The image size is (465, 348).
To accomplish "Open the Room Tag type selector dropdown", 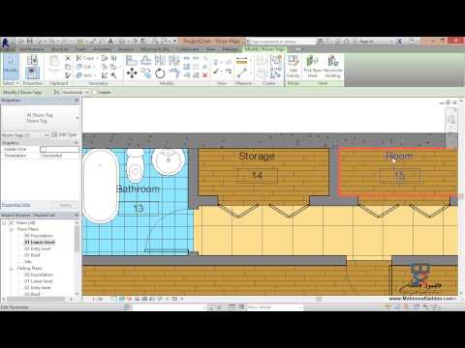I will tap(77, 118).
